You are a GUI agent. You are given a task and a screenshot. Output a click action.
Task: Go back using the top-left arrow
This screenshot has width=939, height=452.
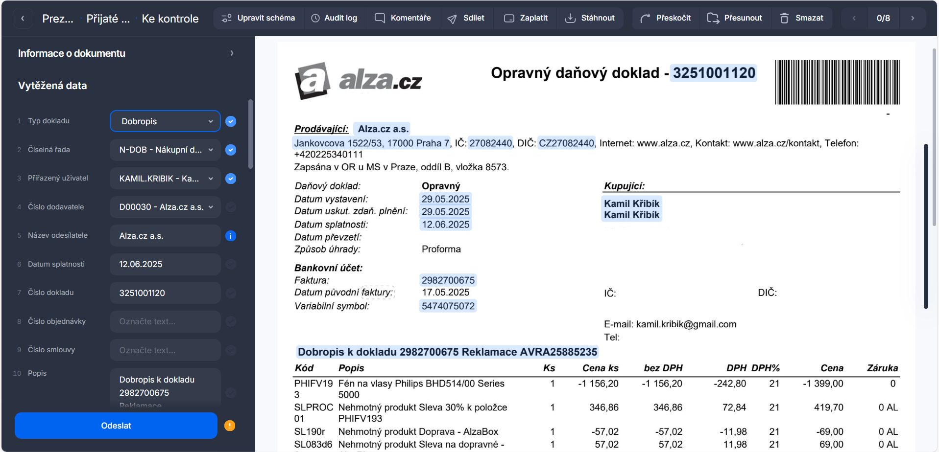23,19
